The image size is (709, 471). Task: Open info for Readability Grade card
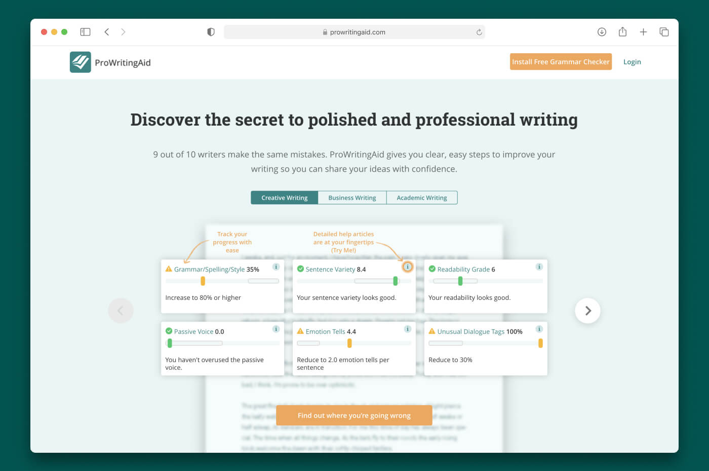tap(539, 267)
